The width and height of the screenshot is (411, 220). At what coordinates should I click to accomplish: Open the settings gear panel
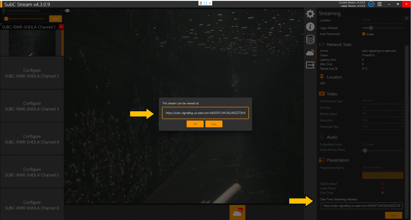coord(310,14)
